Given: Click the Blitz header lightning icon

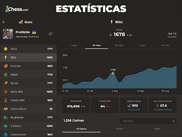Looking at the screenshot, I should pyautogui.click(x=112, y=22).
